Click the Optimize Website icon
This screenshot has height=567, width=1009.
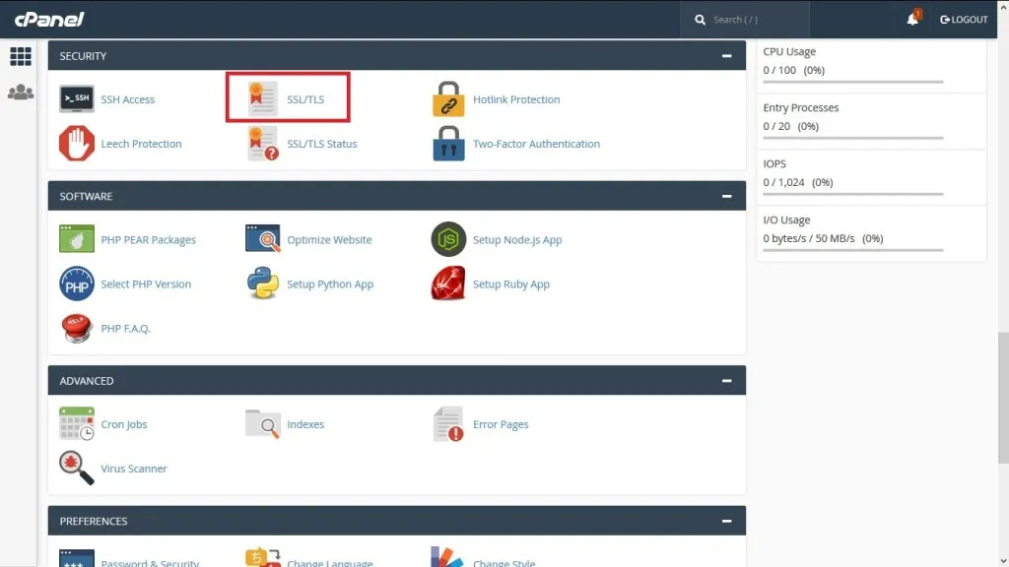[x=262, y=238]
